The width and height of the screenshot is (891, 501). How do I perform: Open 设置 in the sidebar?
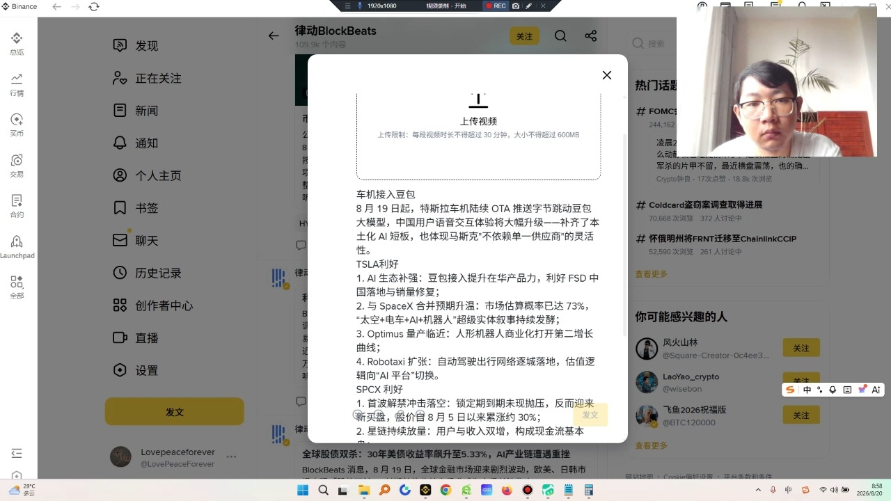[136, 371]
